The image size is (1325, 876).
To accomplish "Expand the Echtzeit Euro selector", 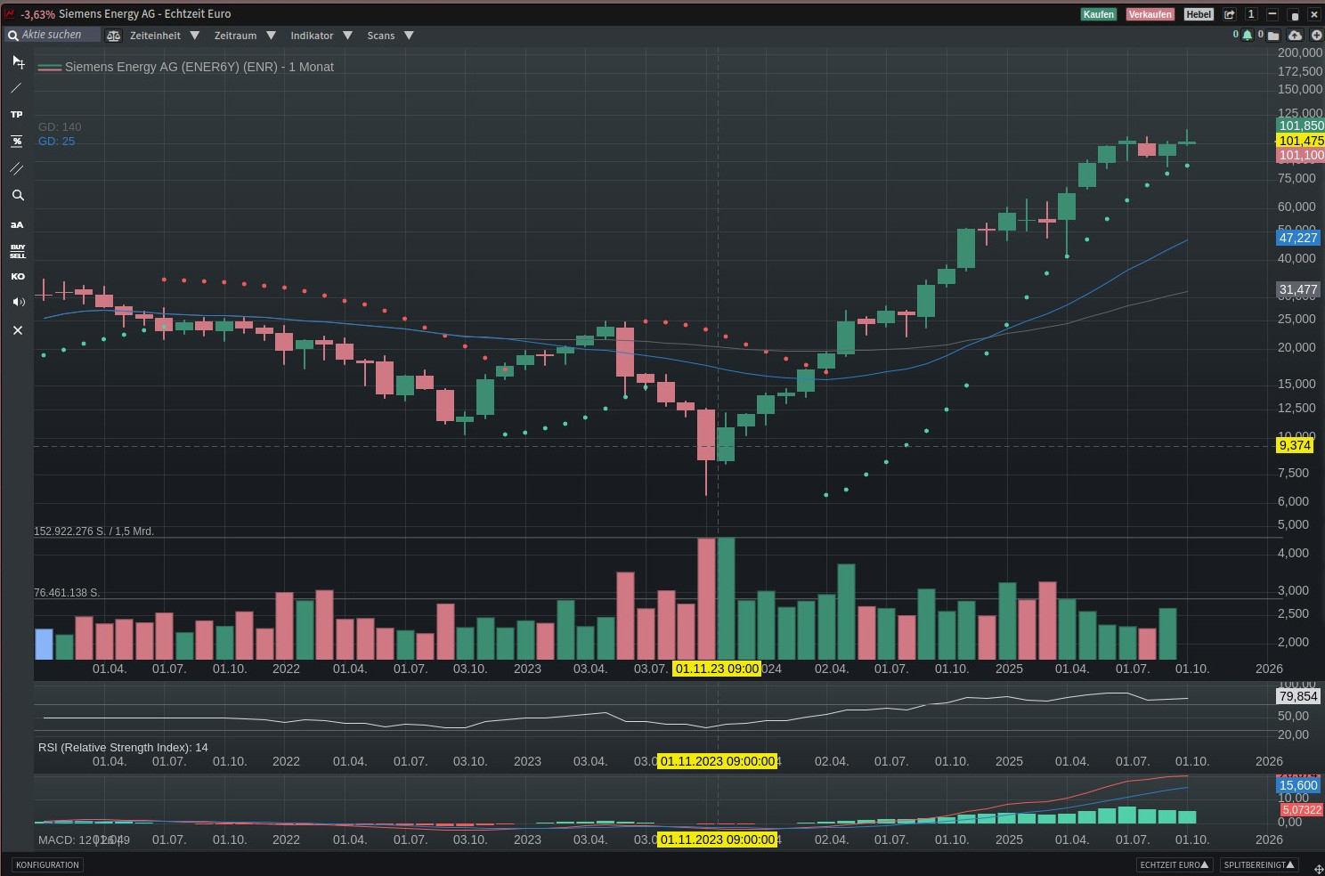I will 1174,864.
